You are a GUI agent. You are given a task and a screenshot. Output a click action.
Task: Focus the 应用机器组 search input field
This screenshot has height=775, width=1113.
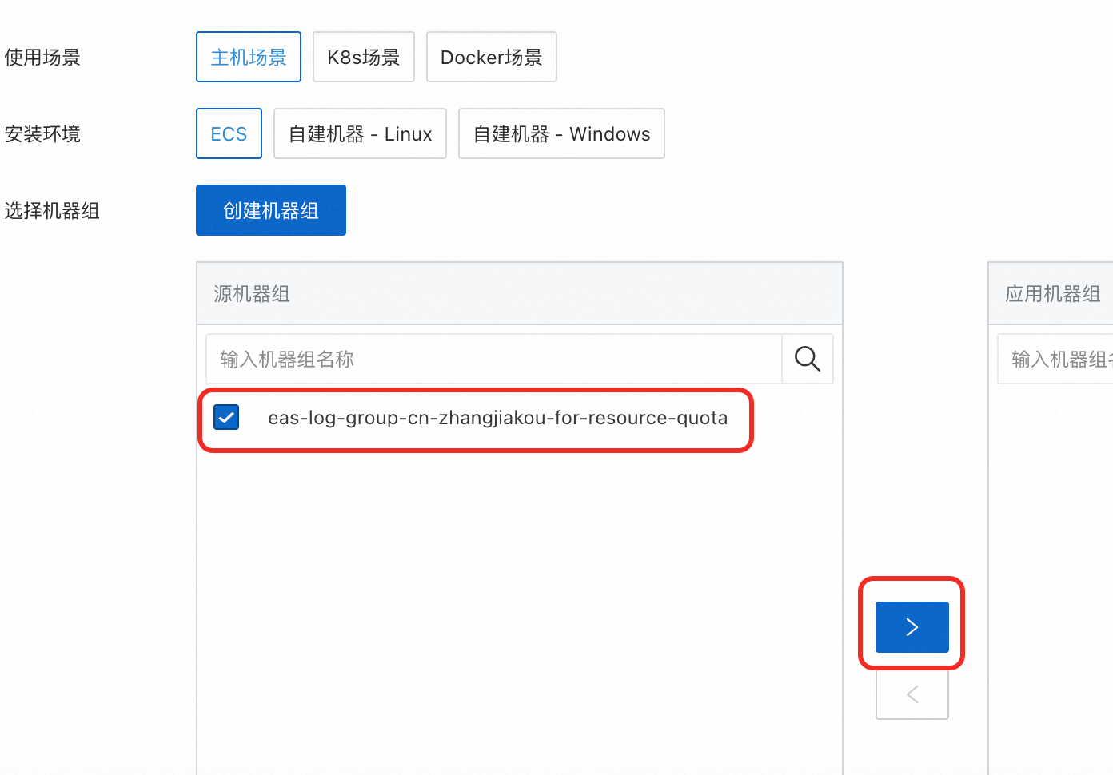click(x=1055, y=359)
